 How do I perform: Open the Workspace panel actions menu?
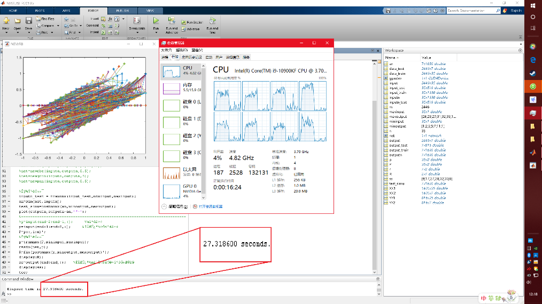[x=520, y=50]
